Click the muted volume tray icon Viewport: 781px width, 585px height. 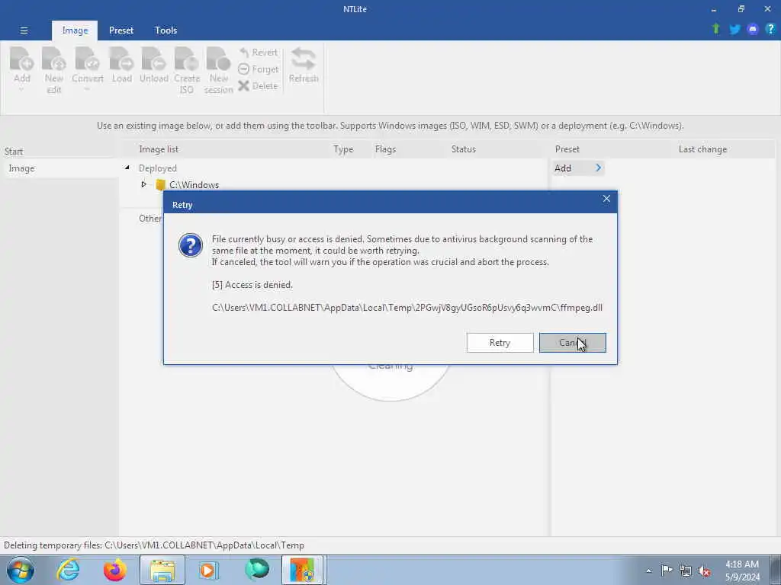[704, 571]
